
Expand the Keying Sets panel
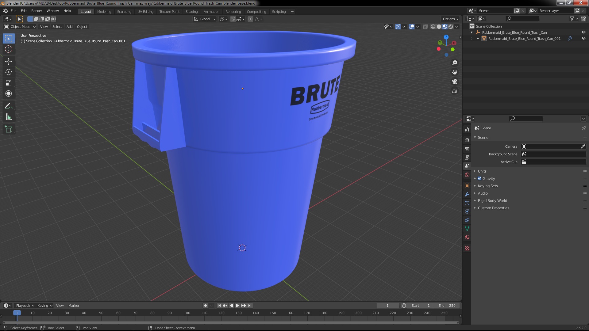[x=487, y=186]
